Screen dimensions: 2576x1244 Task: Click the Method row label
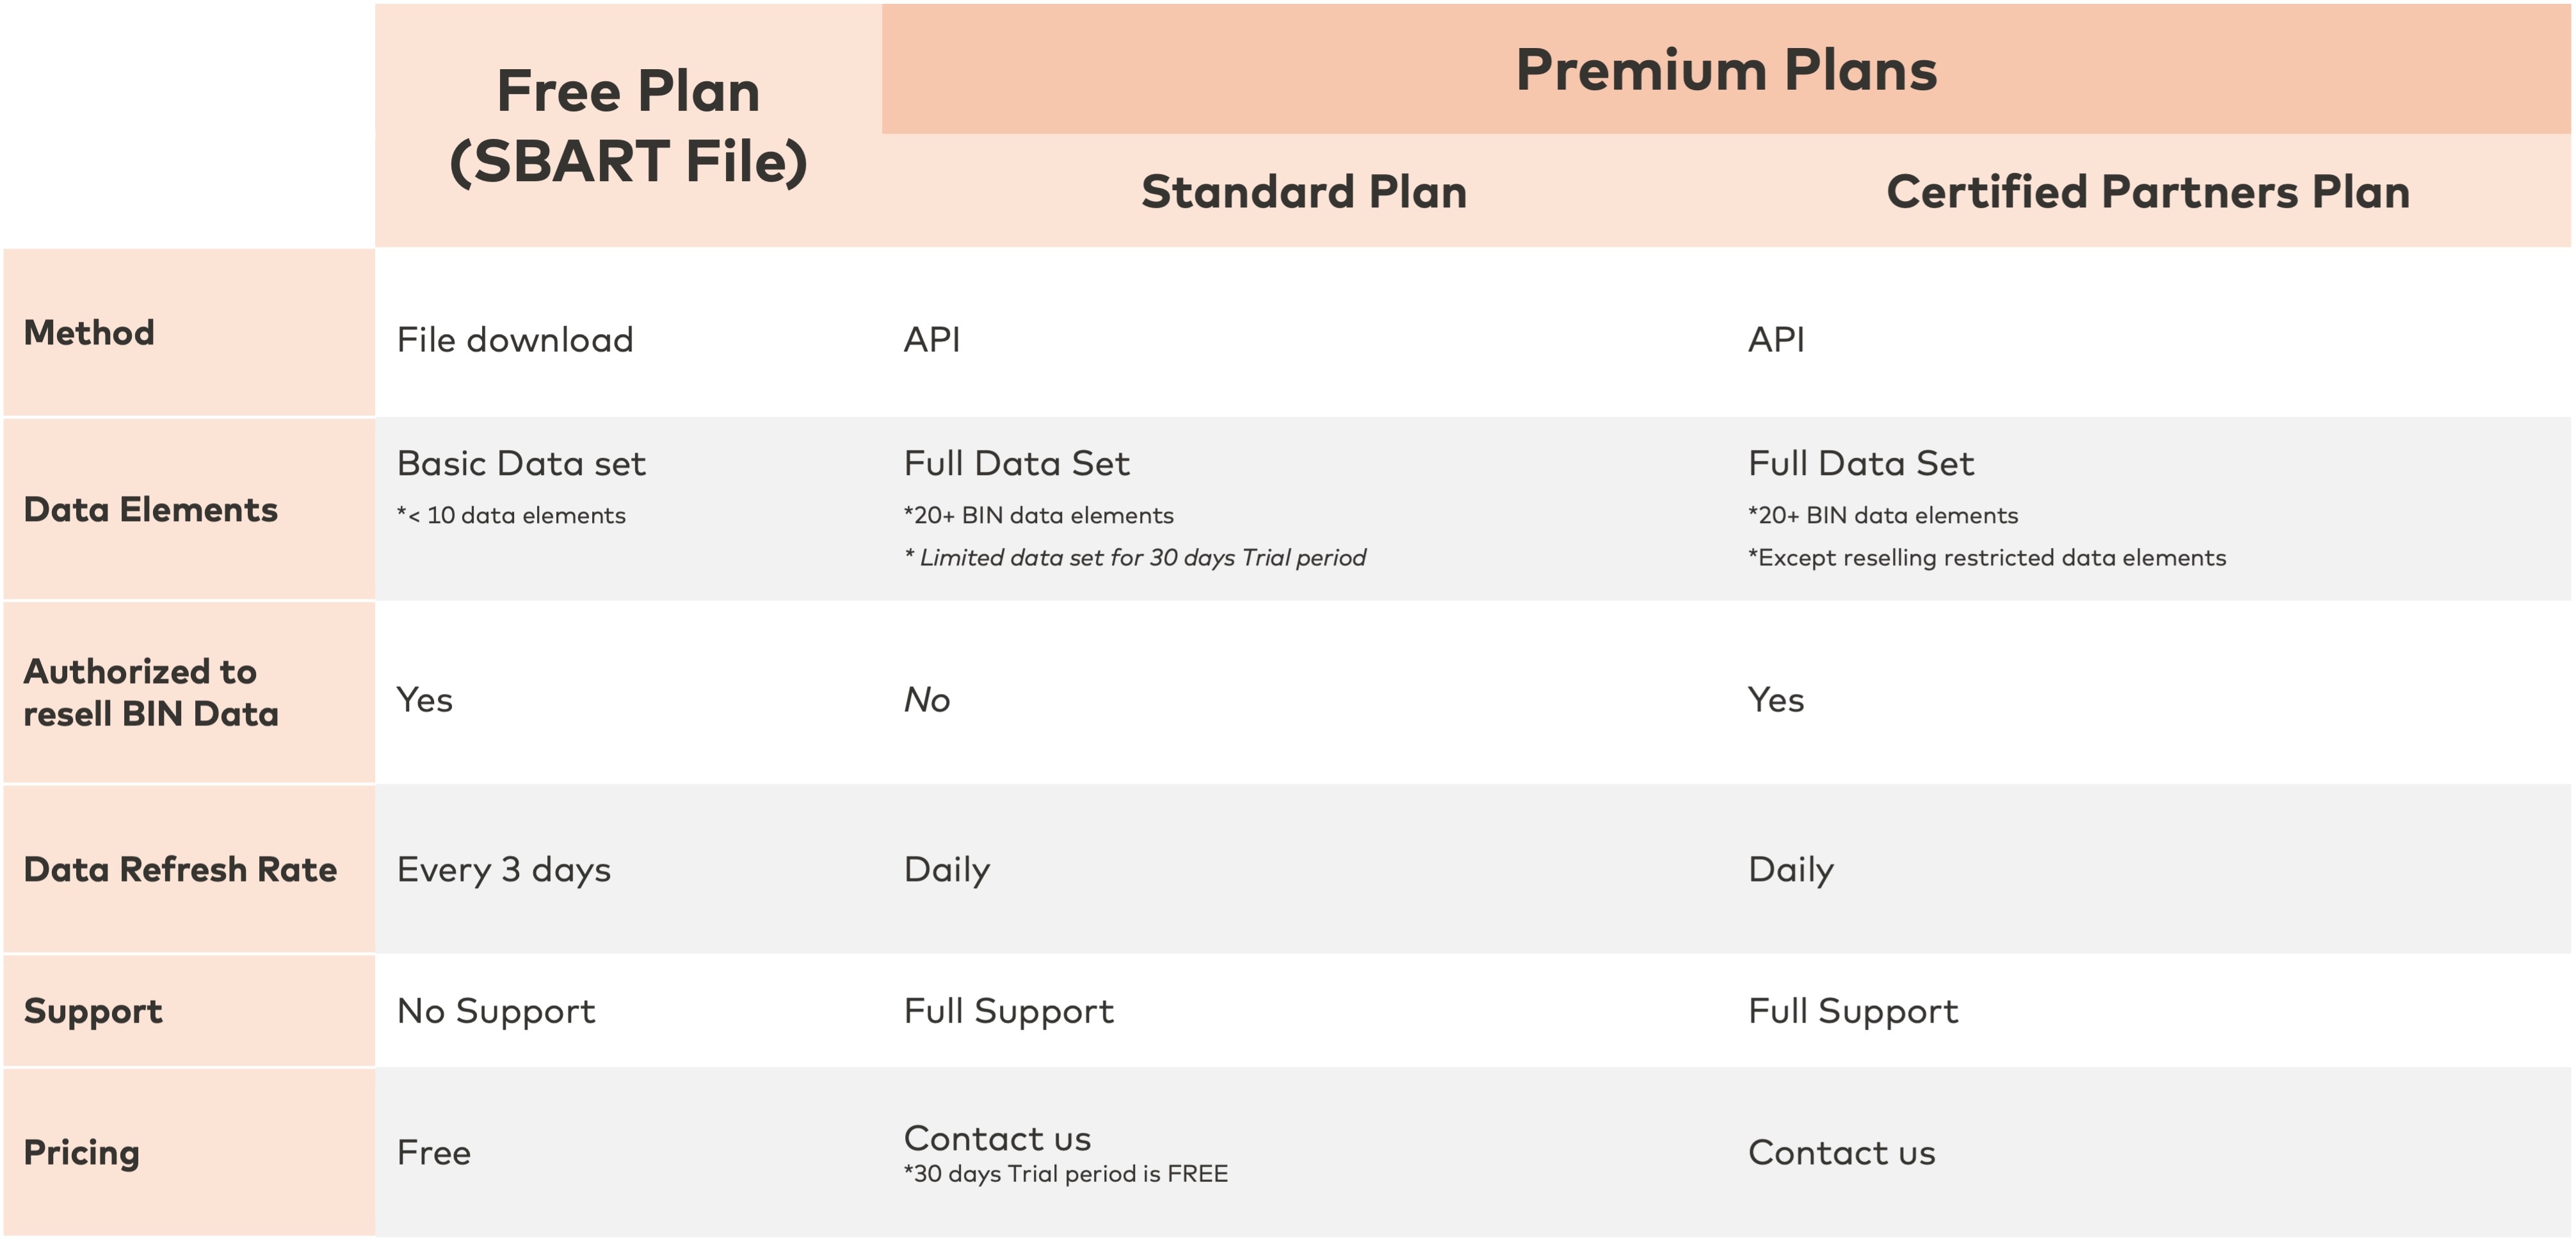tap(89, 333)
